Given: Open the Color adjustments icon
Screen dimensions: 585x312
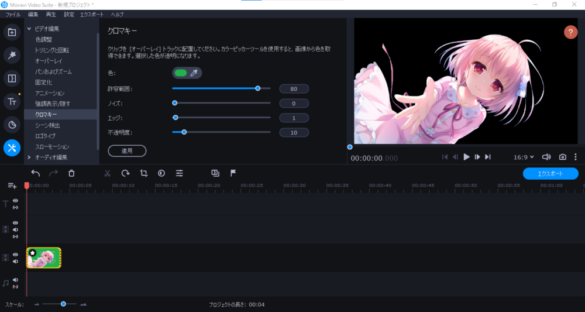Looking at the screenshot, I should [x=161, y=173].
